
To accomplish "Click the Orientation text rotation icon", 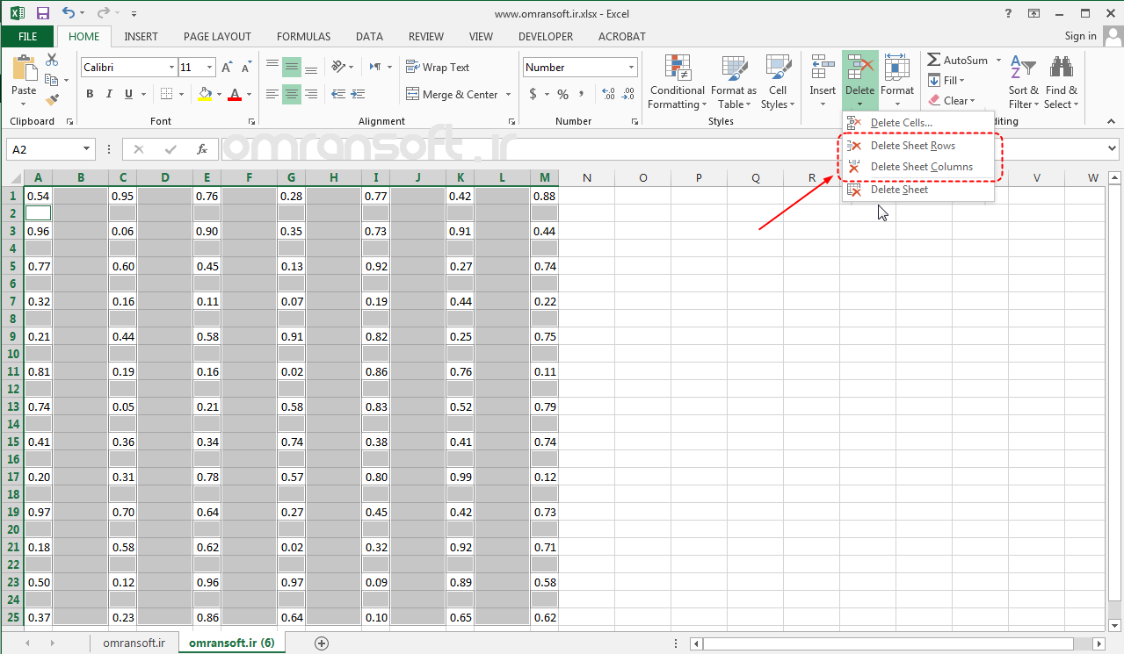I will (338, 67).
